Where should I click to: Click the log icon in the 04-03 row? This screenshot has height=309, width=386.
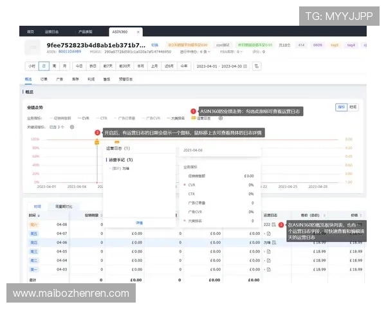coord(270,268)
